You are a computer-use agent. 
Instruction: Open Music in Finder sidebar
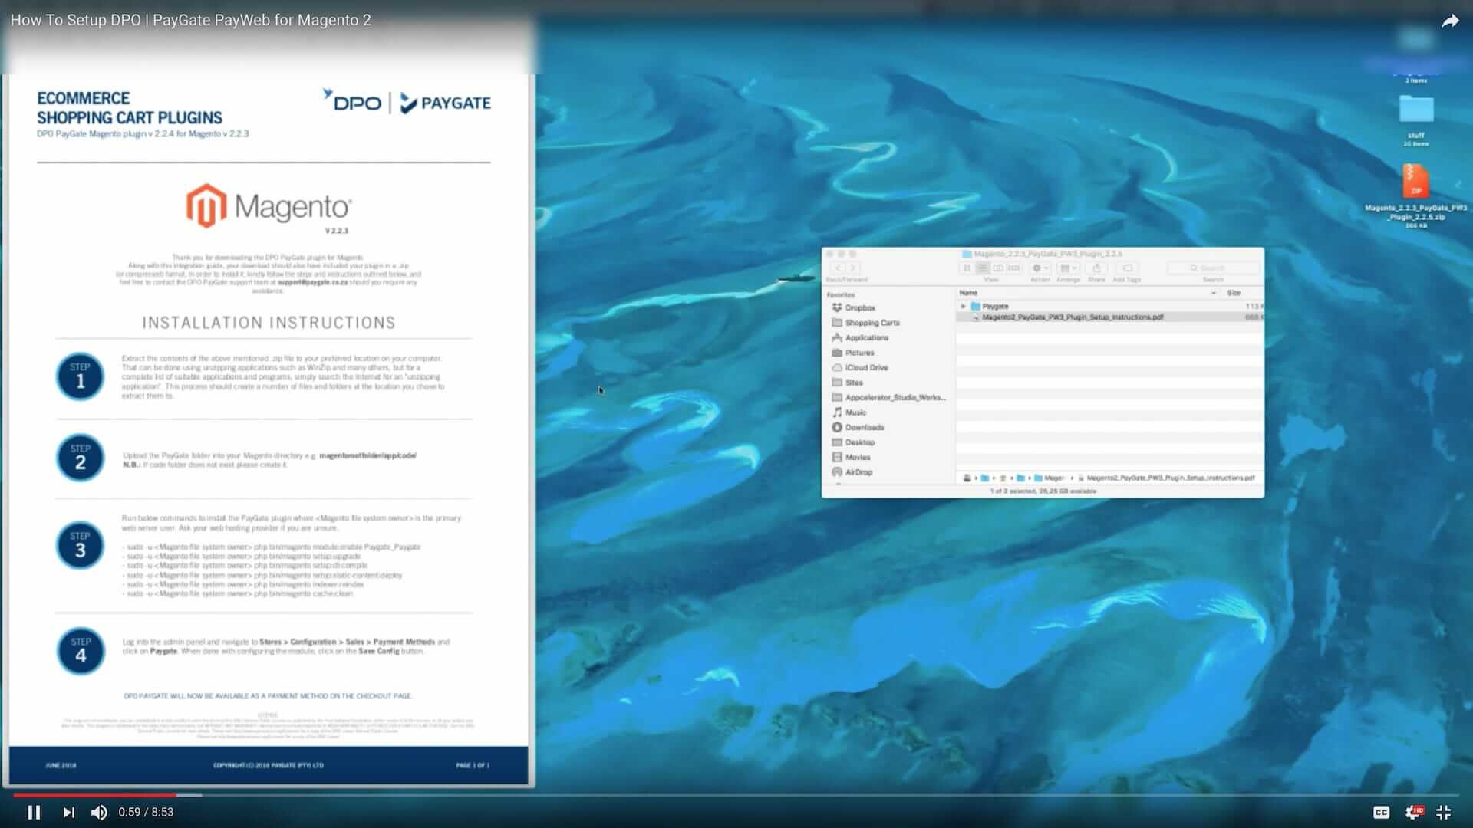tap(849, 412)
